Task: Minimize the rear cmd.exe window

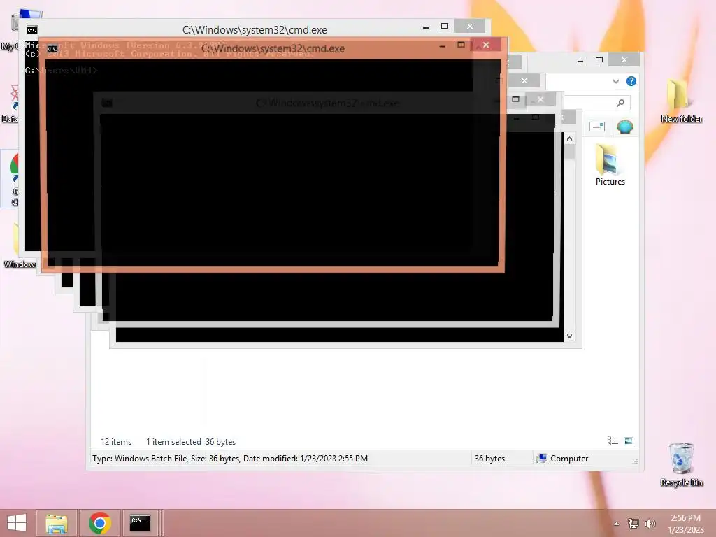Action: (426, 27)
